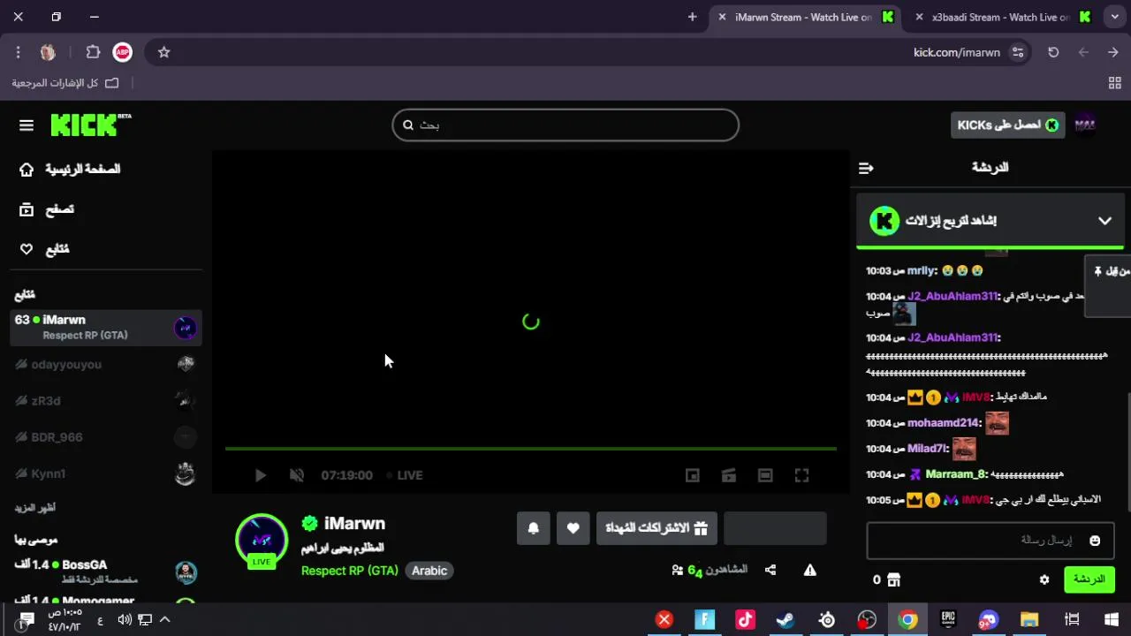Click the blank subscribe button
The height and width of the screenshot is (636, 1131).
tap(775, 528)
